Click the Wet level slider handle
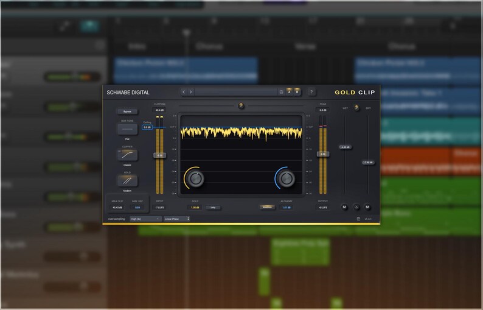This screenshot has height=310, width=483. coord(345,147)
